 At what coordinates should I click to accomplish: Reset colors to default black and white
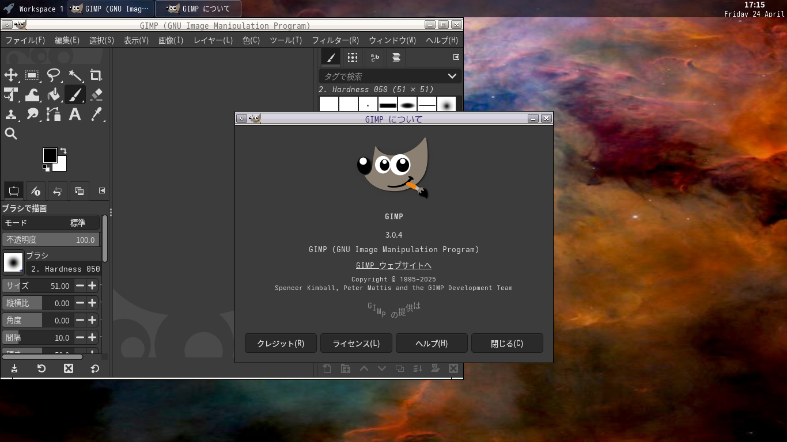click(x=46, y=168)
